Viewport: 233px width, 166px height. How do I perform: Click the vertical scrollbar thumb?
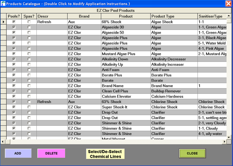229,20
